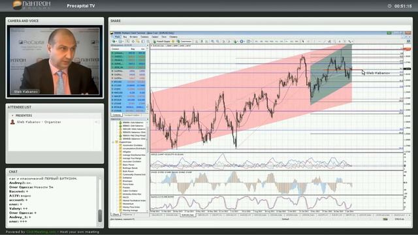Switch chart to line chart icon

click(x=207, y=41)
